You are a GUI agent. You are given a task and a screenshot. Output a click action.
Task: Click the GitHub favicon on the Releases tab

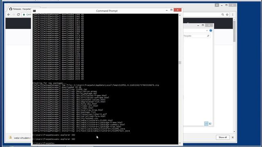pyautogui.click(x=11, y=9)
